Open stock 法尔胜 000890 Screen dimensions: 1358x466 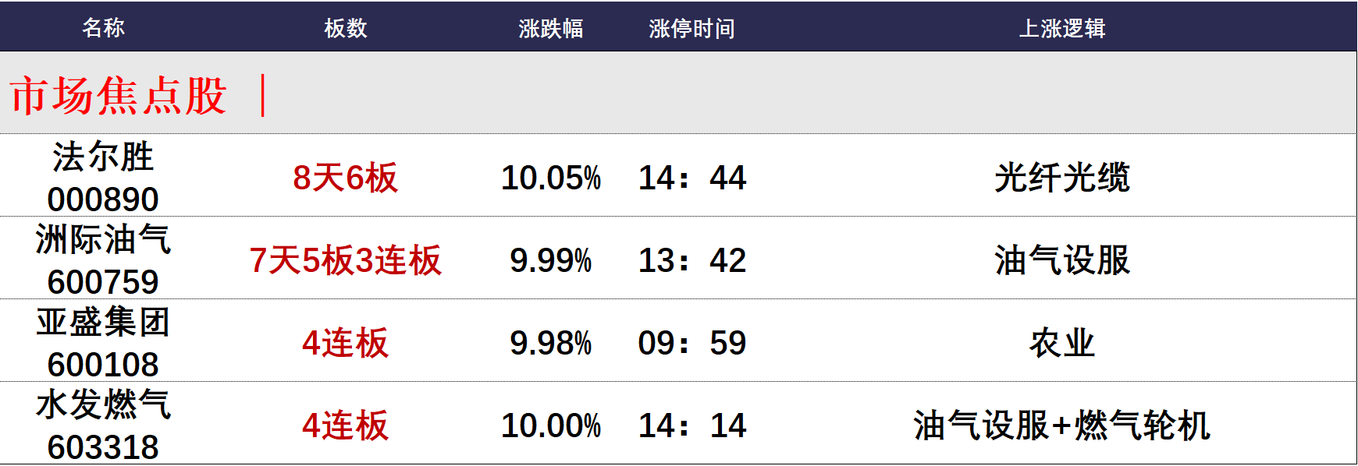103,178
